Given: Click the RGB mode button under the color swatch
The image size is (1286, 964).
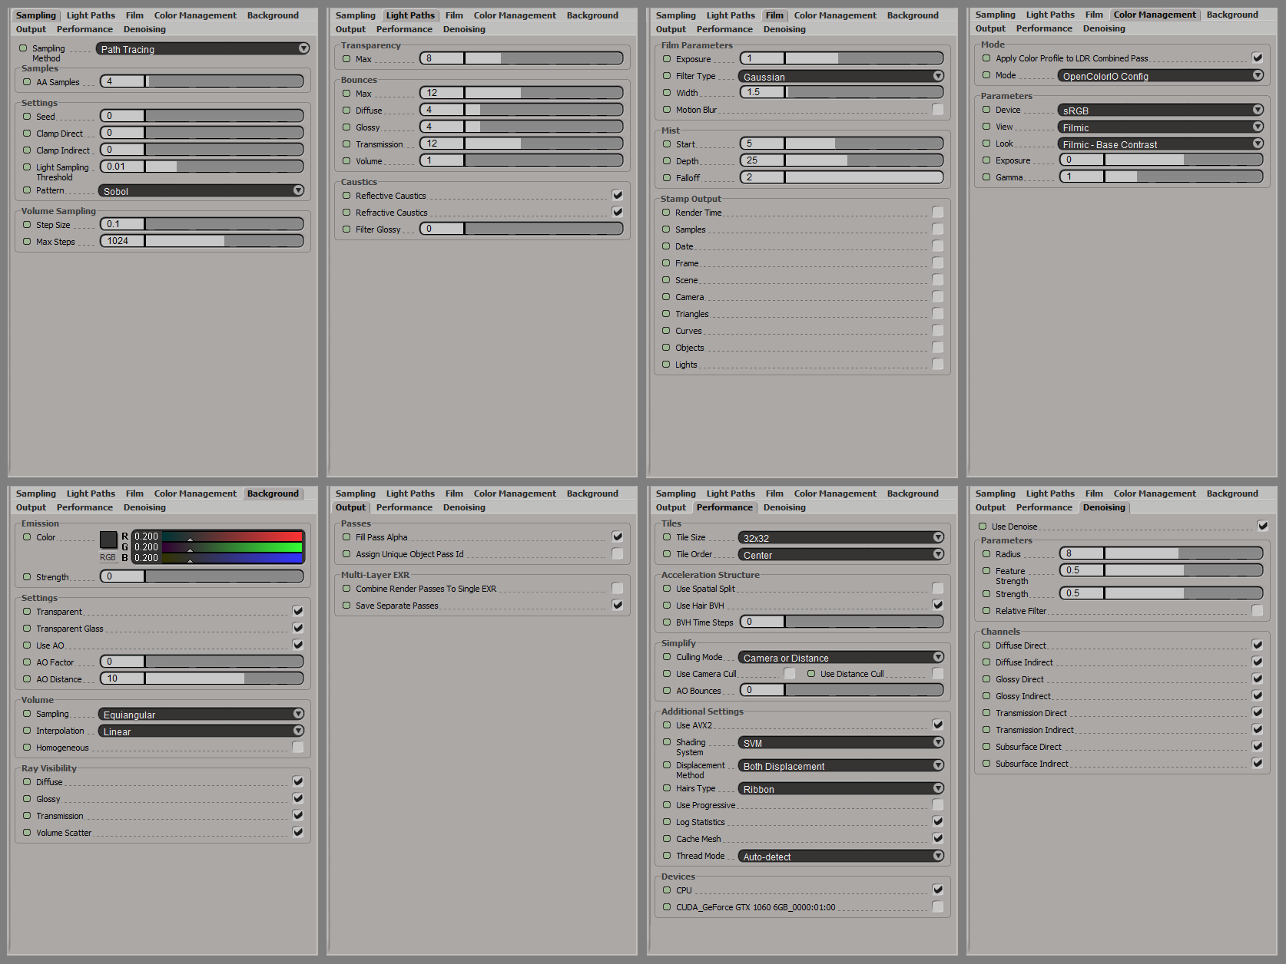Looking at the screenshot, I should [108, 557].
